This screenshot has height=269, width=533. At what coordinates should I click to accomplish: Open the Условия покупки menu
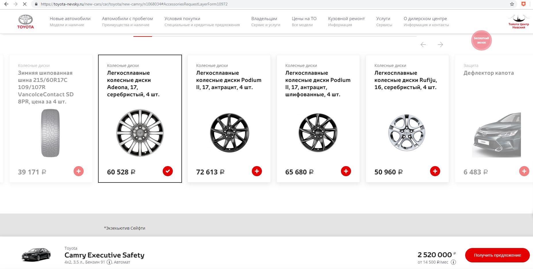coord(182,19)
